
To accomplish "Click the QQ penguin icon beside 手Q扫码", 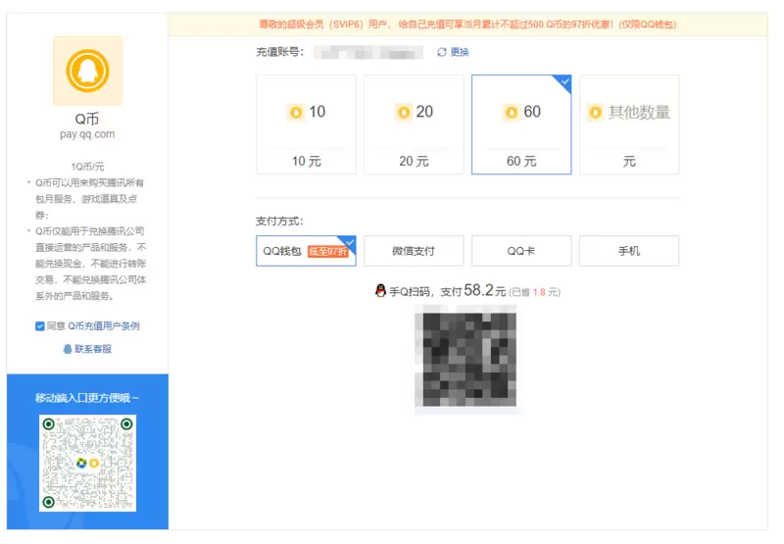I will coord(380,290).
